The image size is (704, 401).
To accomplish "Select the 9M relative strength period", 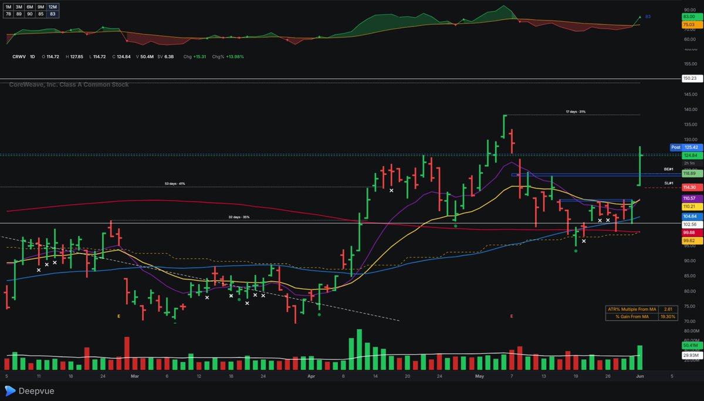I will pos(41,7).
